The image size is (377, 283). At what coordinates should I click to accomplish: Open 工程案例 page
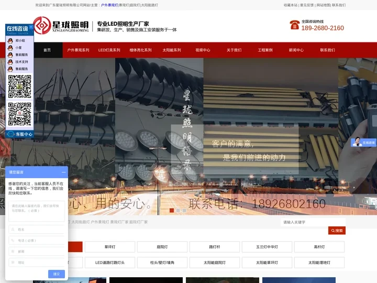coord(265,50)
